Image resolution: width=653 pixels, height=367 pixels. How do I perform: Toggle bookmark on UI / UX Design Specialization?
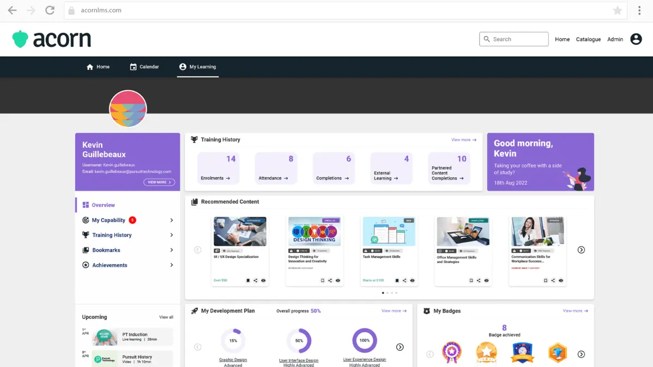[x=248, y=281]
